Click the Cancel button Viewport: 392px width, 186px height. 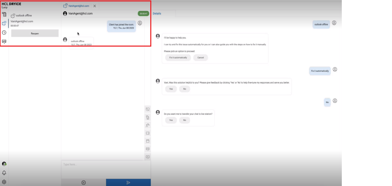[x=201, y=58]
